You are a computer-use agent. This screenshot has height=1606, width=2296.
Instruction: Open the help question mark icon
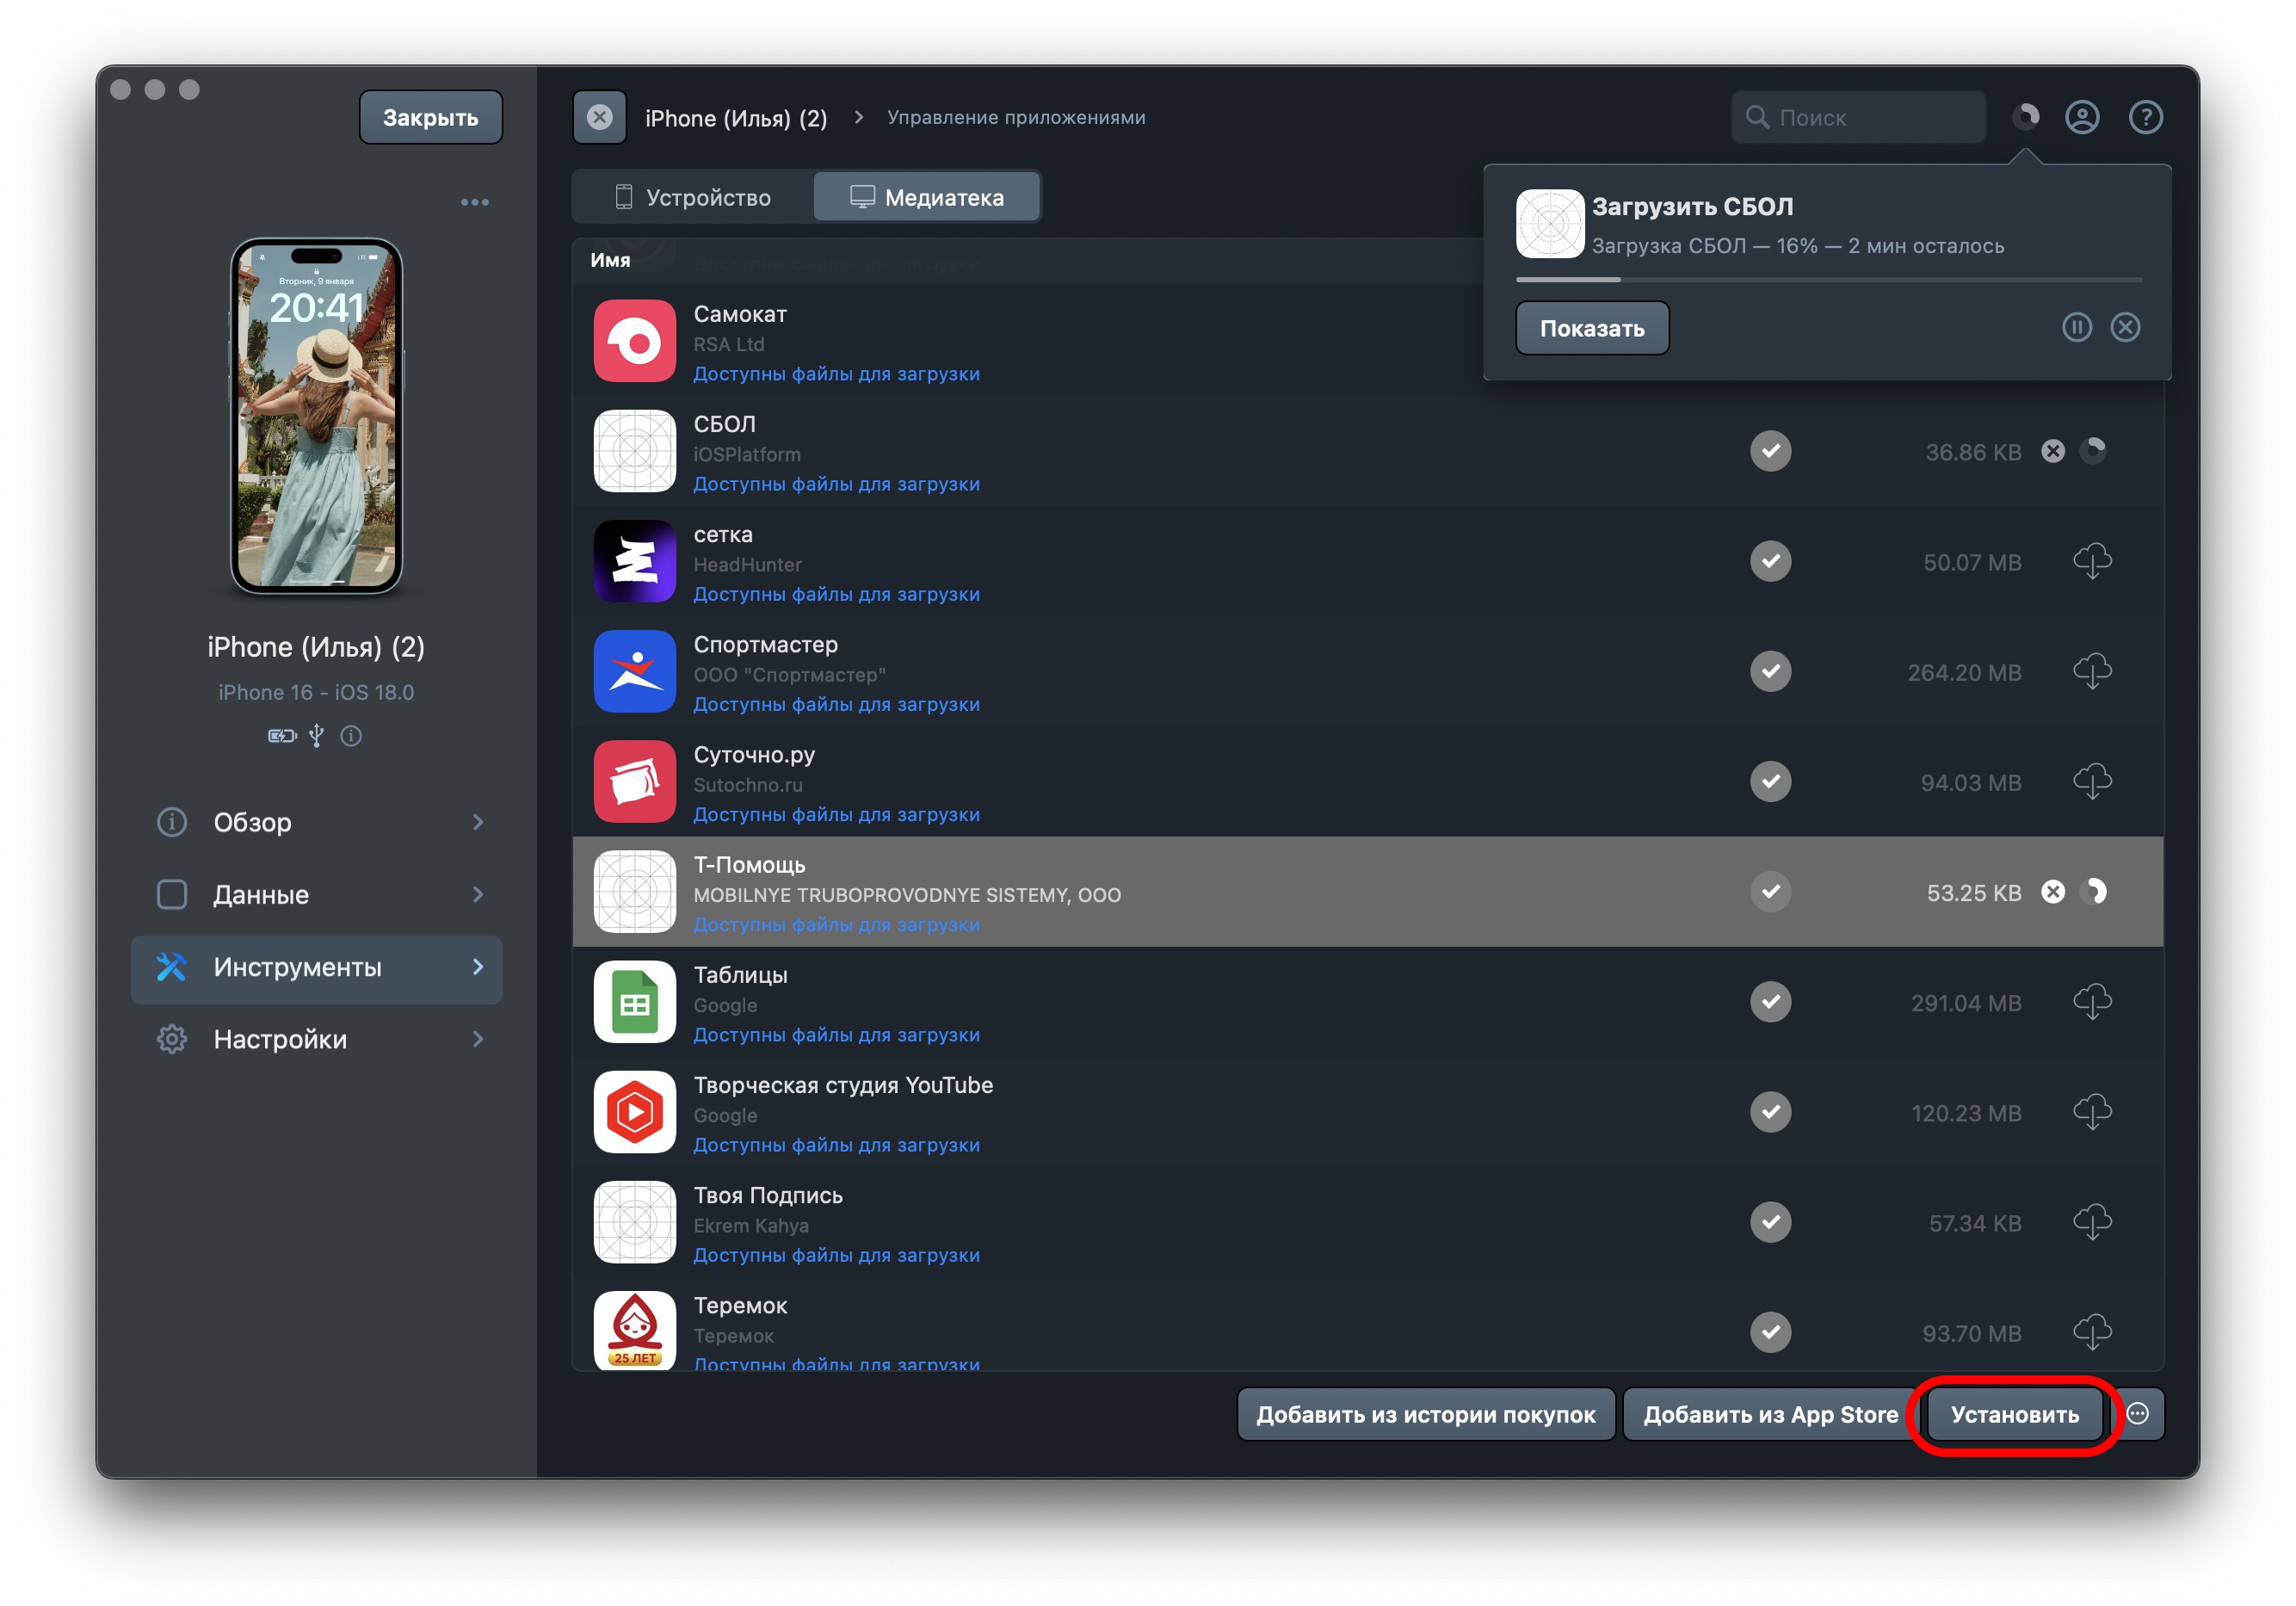[x=2145, y=117]
